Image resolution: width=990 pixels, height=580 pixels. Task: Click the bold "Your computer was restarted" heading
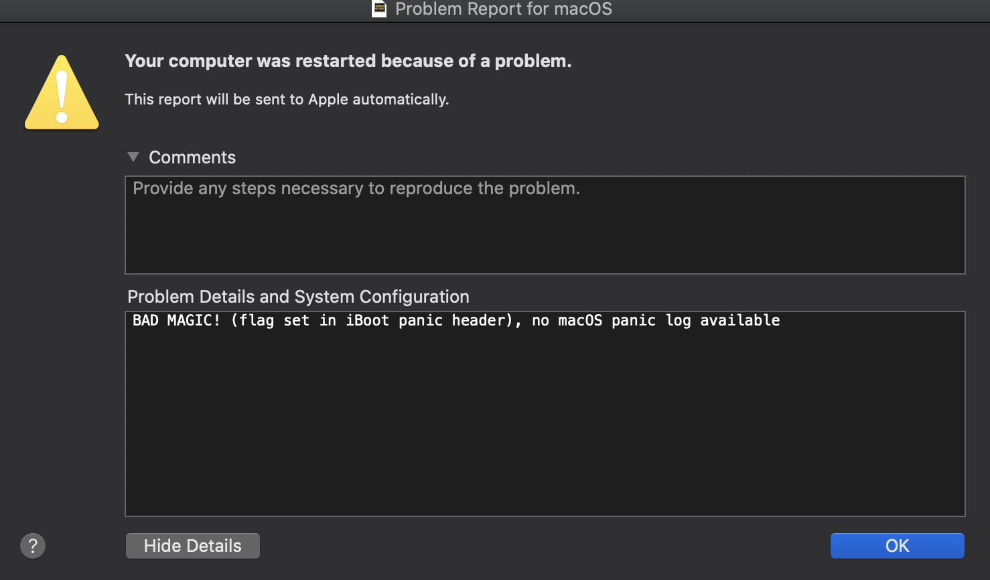(x=348, y=61)
